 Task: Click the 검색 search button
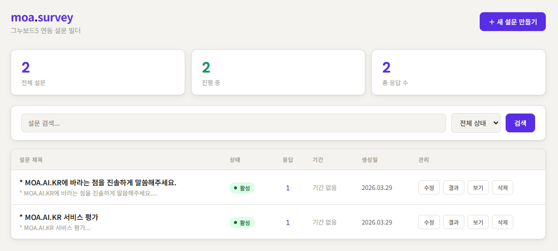[x=520, y=123]
